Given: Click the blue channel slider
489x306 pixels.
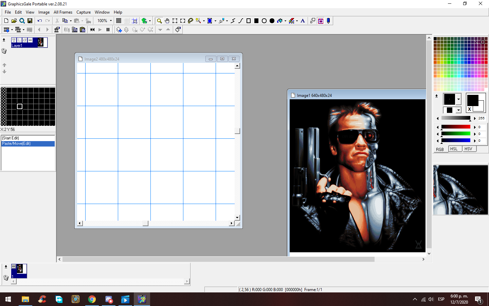Looking at the screenshot, I should 456,141.
